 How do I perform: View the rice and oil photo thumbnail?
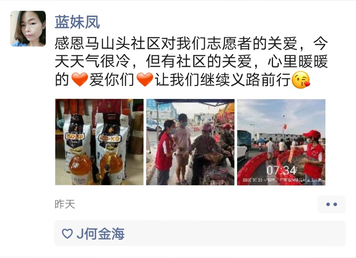[x=100, y=142]
